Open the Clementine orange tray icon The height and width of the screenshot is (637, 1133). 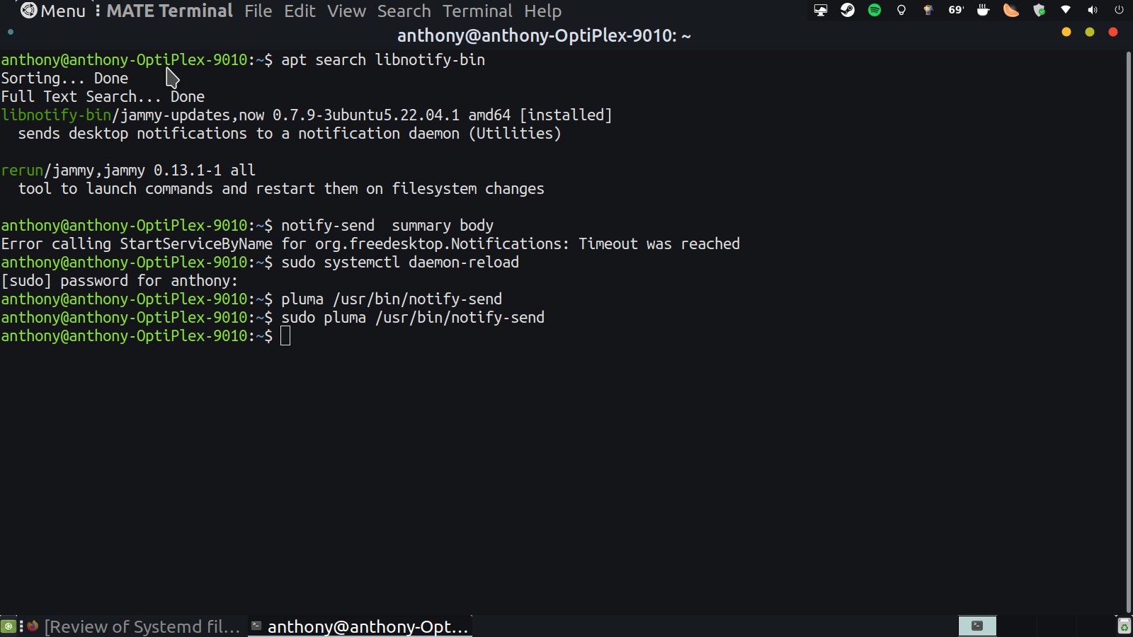pyautogui.click(x=1011, y=10)
